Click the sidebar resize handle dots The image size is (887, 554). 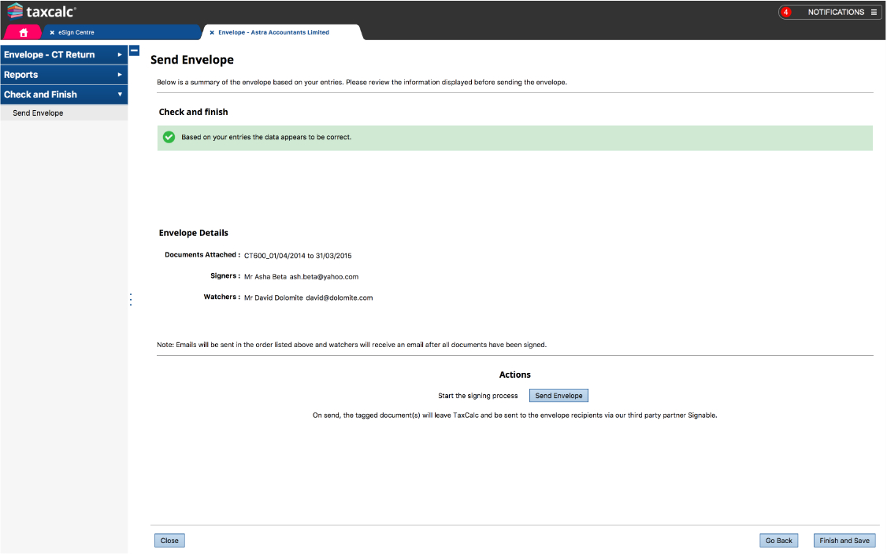point(131,300)
